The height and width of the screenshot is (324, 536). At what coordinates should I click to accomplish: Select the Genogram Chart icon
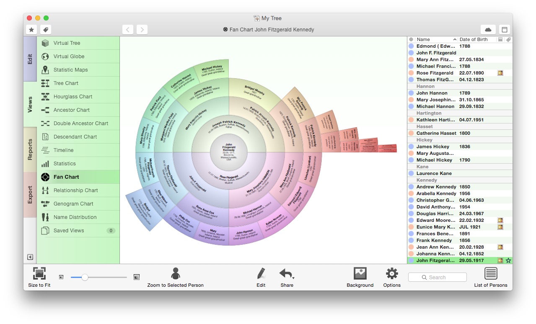point(45,204)
